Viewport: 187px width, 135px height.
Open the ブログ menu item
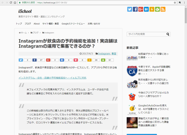pyautogui.click(x=28, y=23)
